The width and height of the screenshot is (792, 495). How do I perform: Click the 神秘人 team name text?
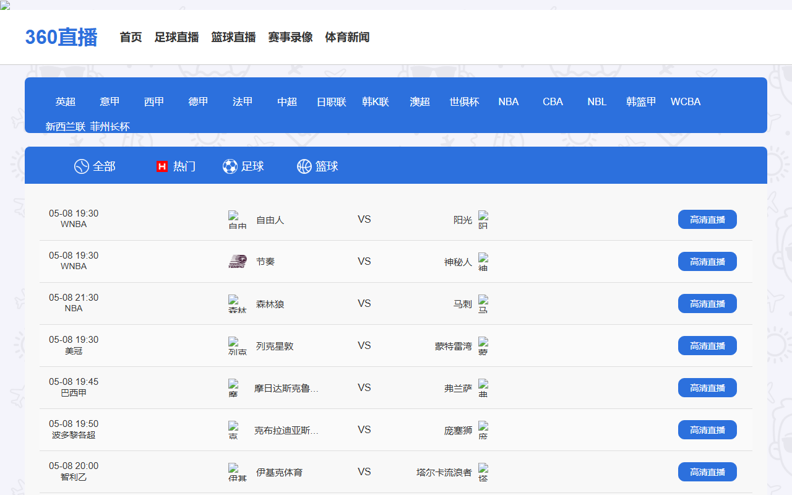(x=458, y=262)
